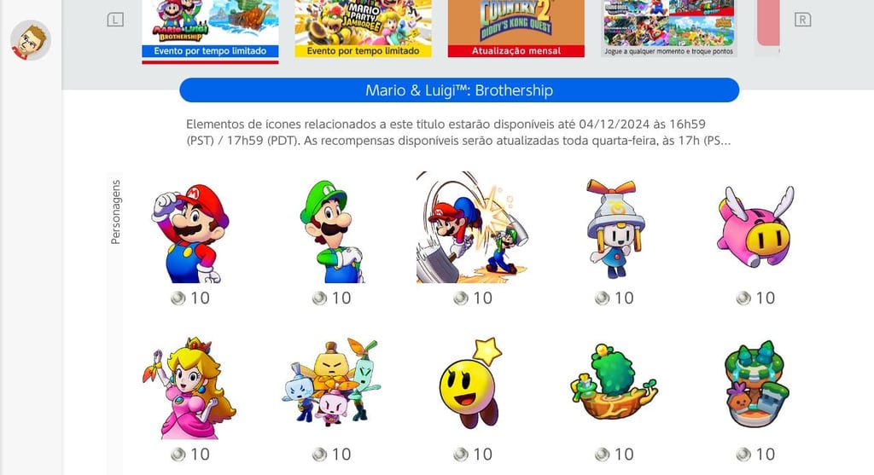Click the L shoulder button indicator
The width and height of the screenshot is (874, 475).
pos(115,20)
